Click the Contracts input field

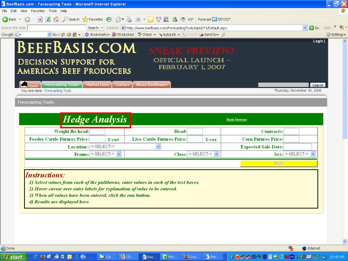tap(291, 132)
